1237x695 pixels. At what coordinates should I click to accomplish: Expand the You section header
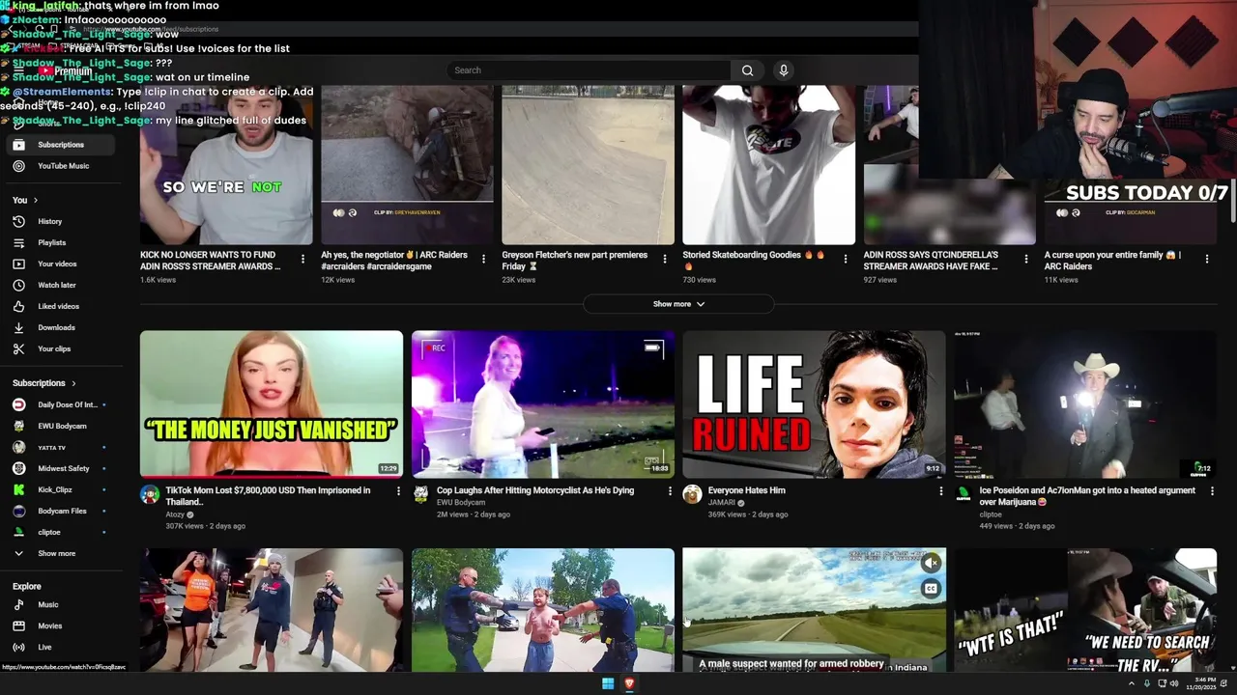(x=25, y=200)
